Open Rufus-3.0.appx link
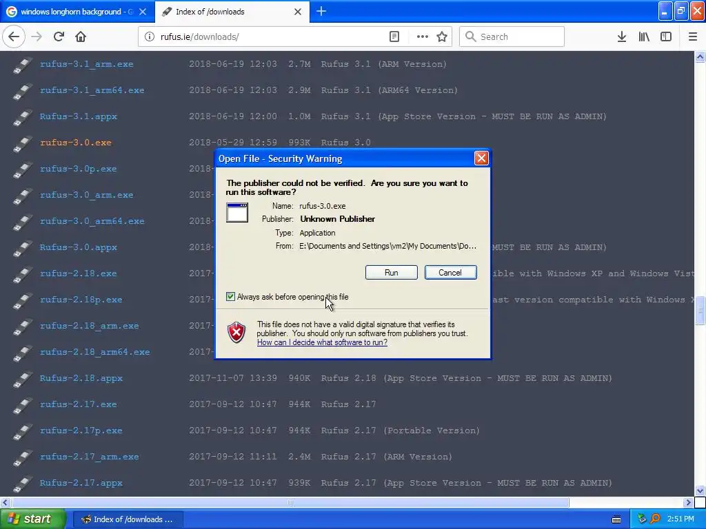706x529 pixels. pyautogui.click(x=79, y=247)
